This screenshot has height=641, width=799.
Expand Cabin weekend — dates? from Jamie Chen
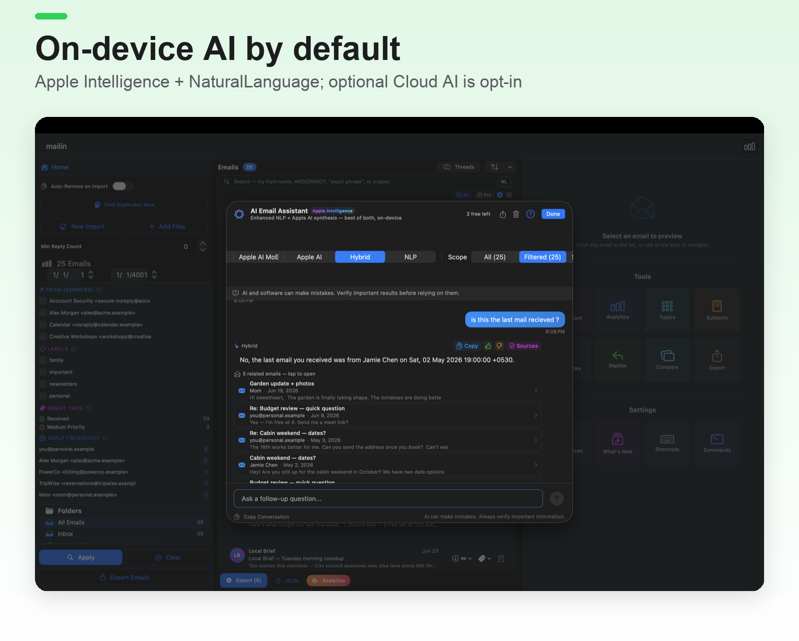388,465
